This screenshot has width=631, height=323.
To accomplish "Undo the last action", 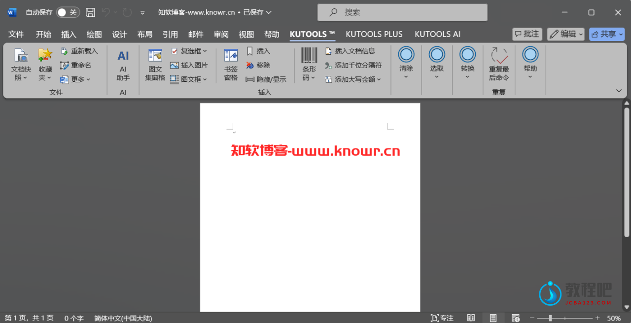I will tap(106, 12).
